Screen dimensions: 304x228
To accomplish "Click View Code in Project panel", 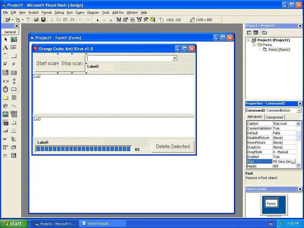I will [x=249, y=33].
